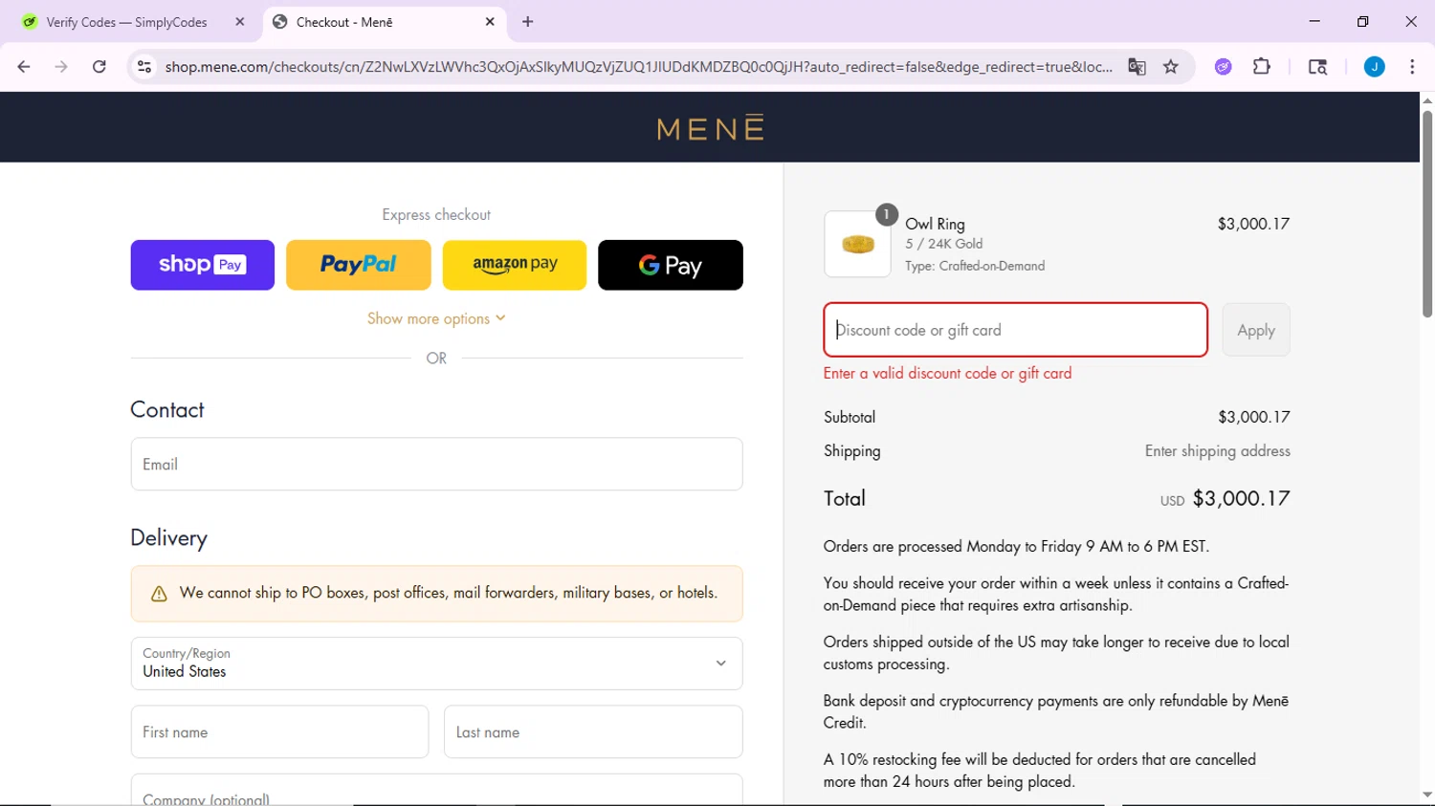This screenshot has width=1435, height=806.
Task: Click the Contact heading
Action: (x=167, y=410)
